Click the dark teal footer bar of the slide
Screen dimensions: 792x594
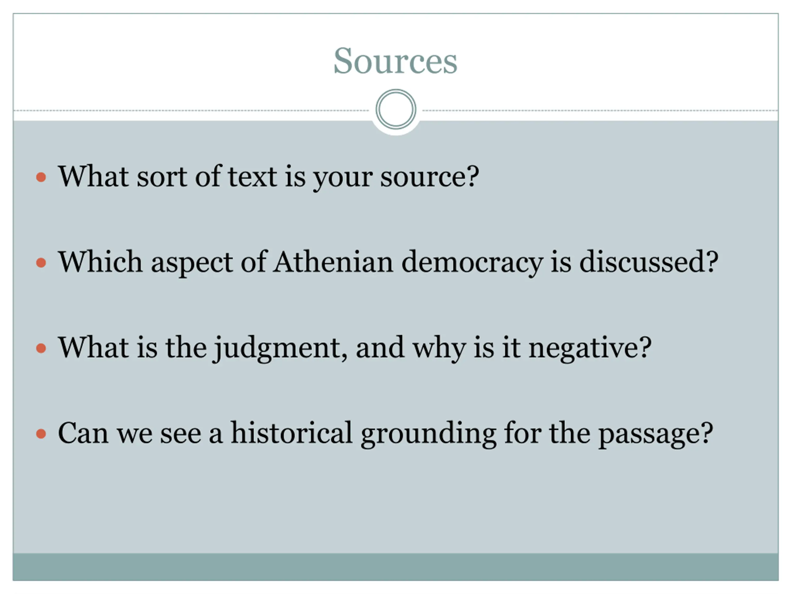(396, 567)
